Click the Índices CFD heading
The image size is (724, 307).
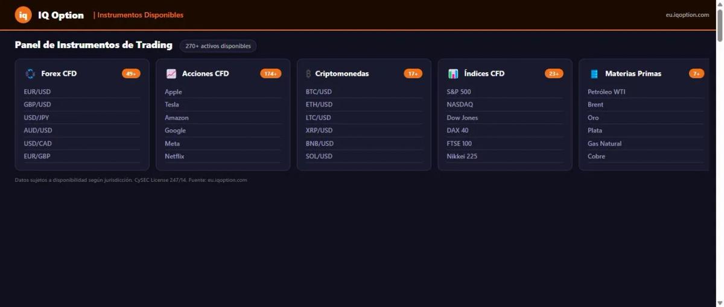(x=484, y=73)
